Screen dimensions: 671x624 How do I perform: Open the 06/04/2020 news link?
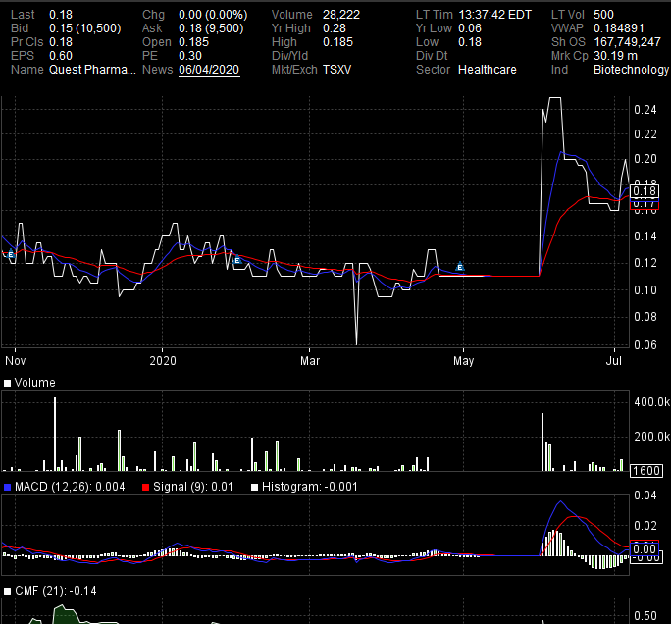pos(209,70)
